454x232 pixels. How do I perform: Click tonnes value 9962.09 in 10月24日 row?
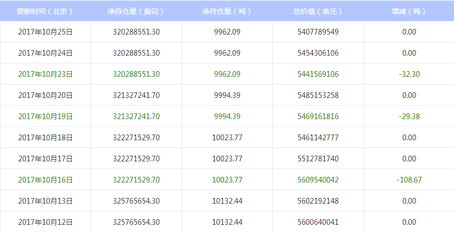click(227, 53)
